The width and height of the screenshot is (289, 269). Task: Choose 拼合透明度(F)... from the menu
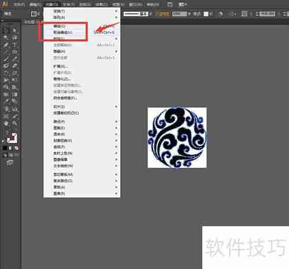81,98
